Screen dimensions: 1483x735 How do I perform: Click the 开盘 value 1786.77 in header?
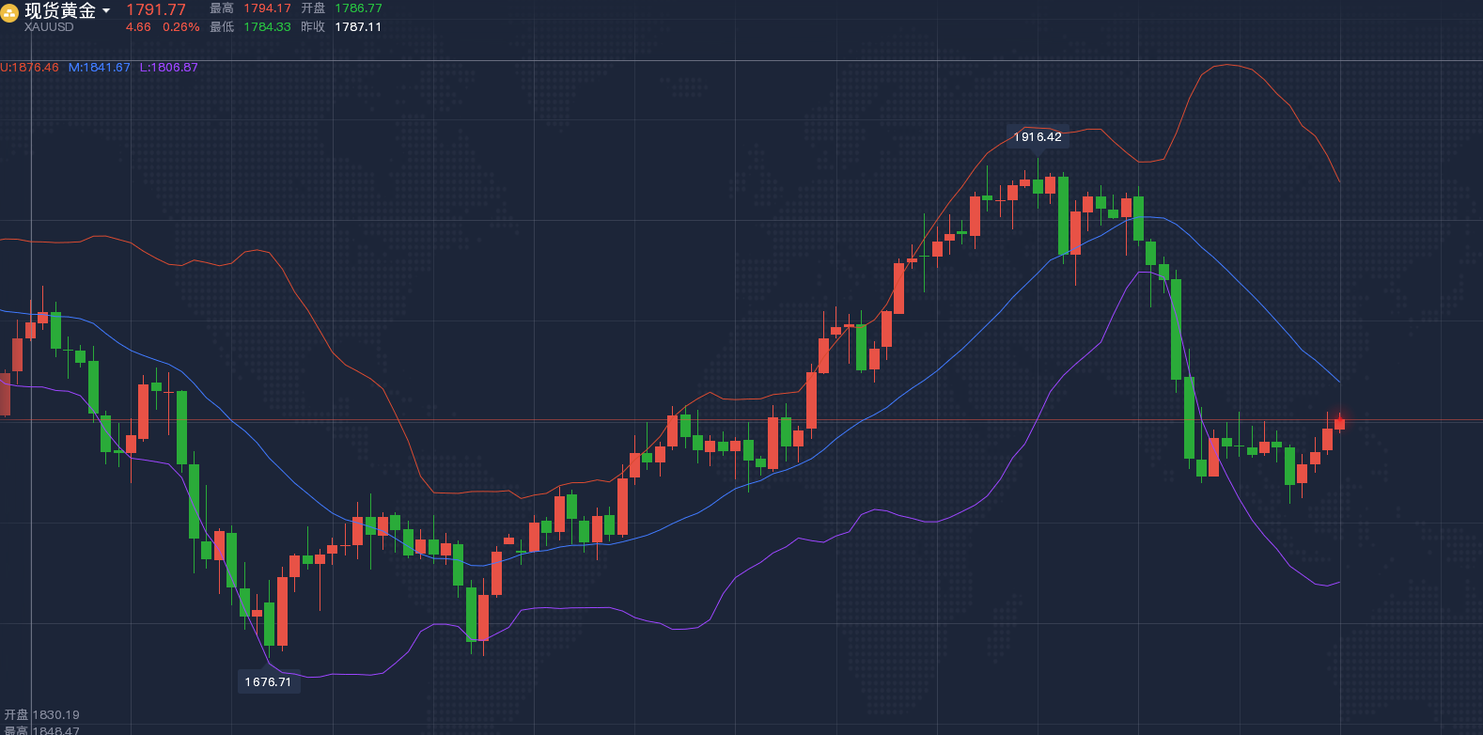coord(358,8)
